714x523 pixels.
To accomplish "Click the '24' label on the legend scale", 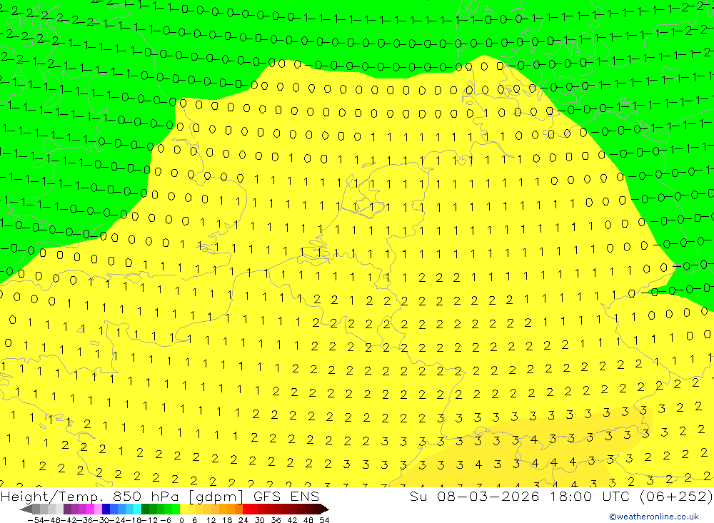I will pos(243,520).
